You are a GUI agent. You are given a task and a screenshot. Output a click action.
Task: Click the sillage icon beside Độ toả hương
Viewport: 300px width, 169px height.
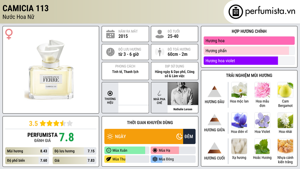pyautogui.click(x=160, y=52)
